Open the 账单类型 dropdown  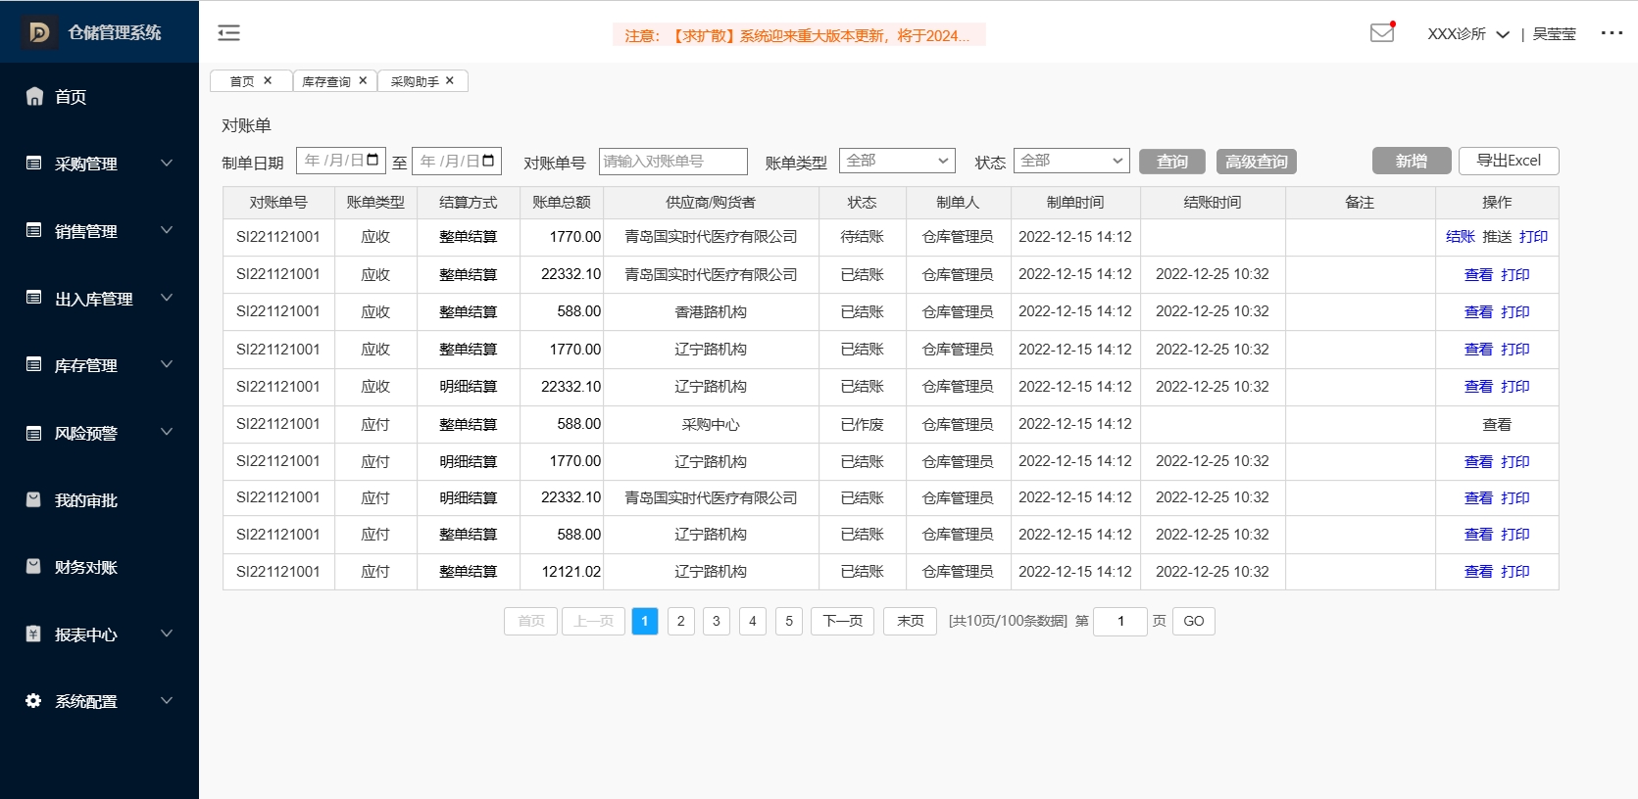(x=897, y=161)
